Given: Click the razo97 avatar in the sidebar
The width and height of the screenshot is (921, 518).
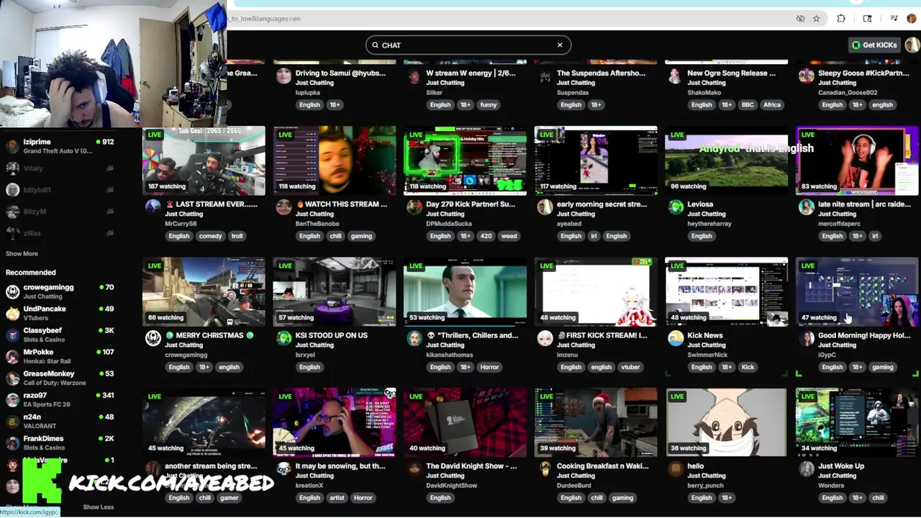Looking at the screenshot, I should pyautogui.click(x=12, y=399).
